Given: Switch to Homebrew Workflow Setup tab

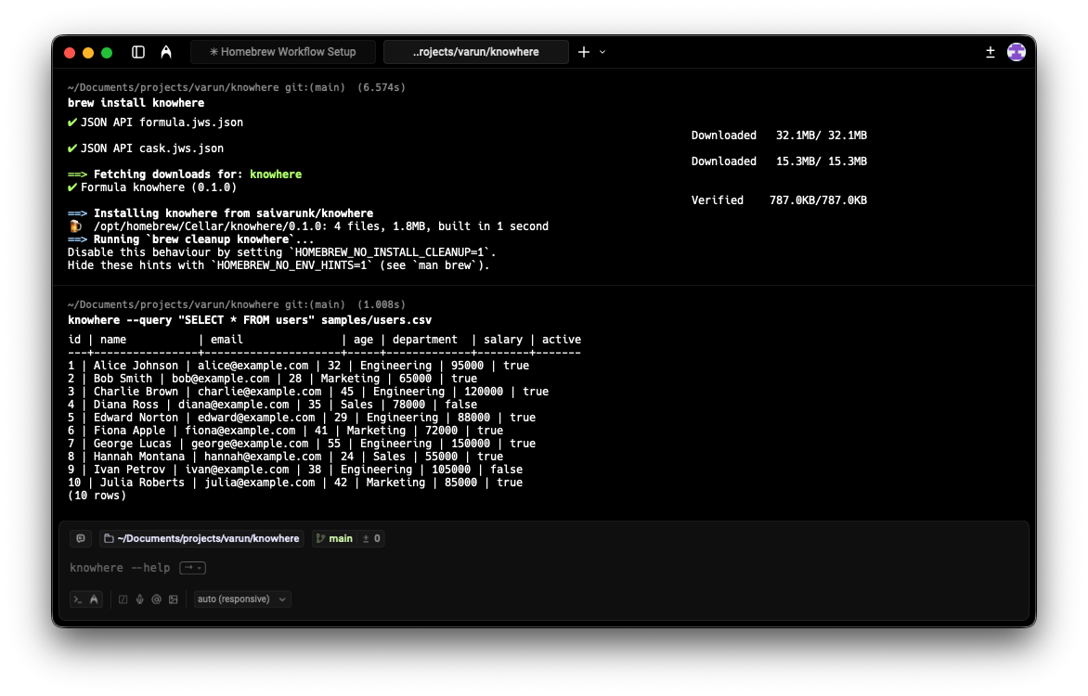Looking at the screenshot, I should click(x=283, y=52).
